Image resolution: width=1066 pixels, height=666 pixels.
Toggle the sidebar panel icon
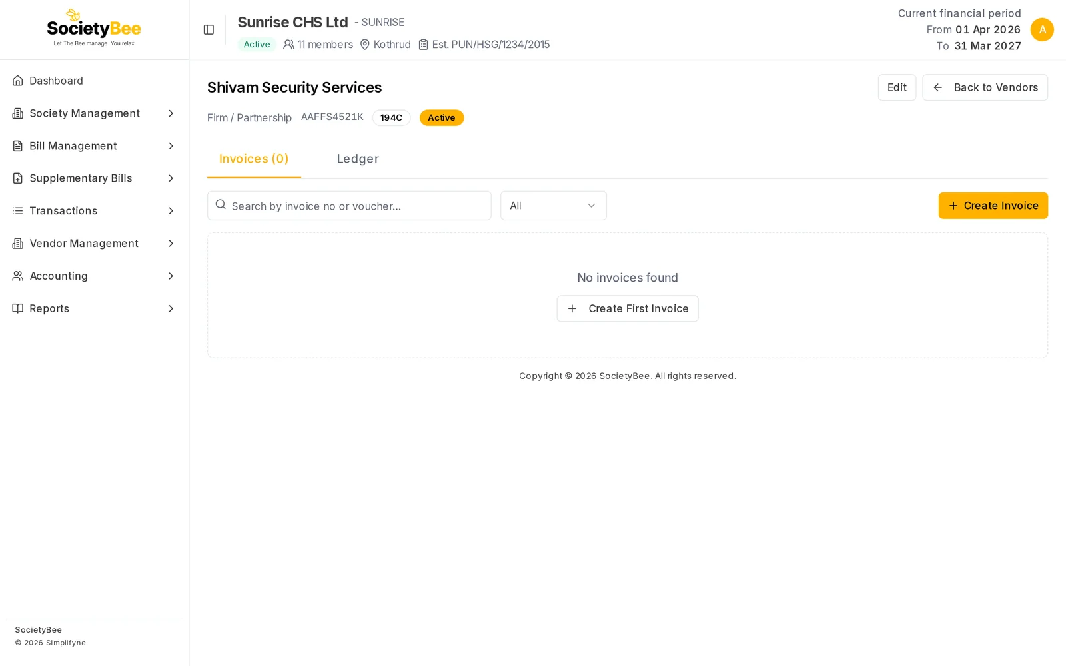pyautogui.click(x=209, y=30)
